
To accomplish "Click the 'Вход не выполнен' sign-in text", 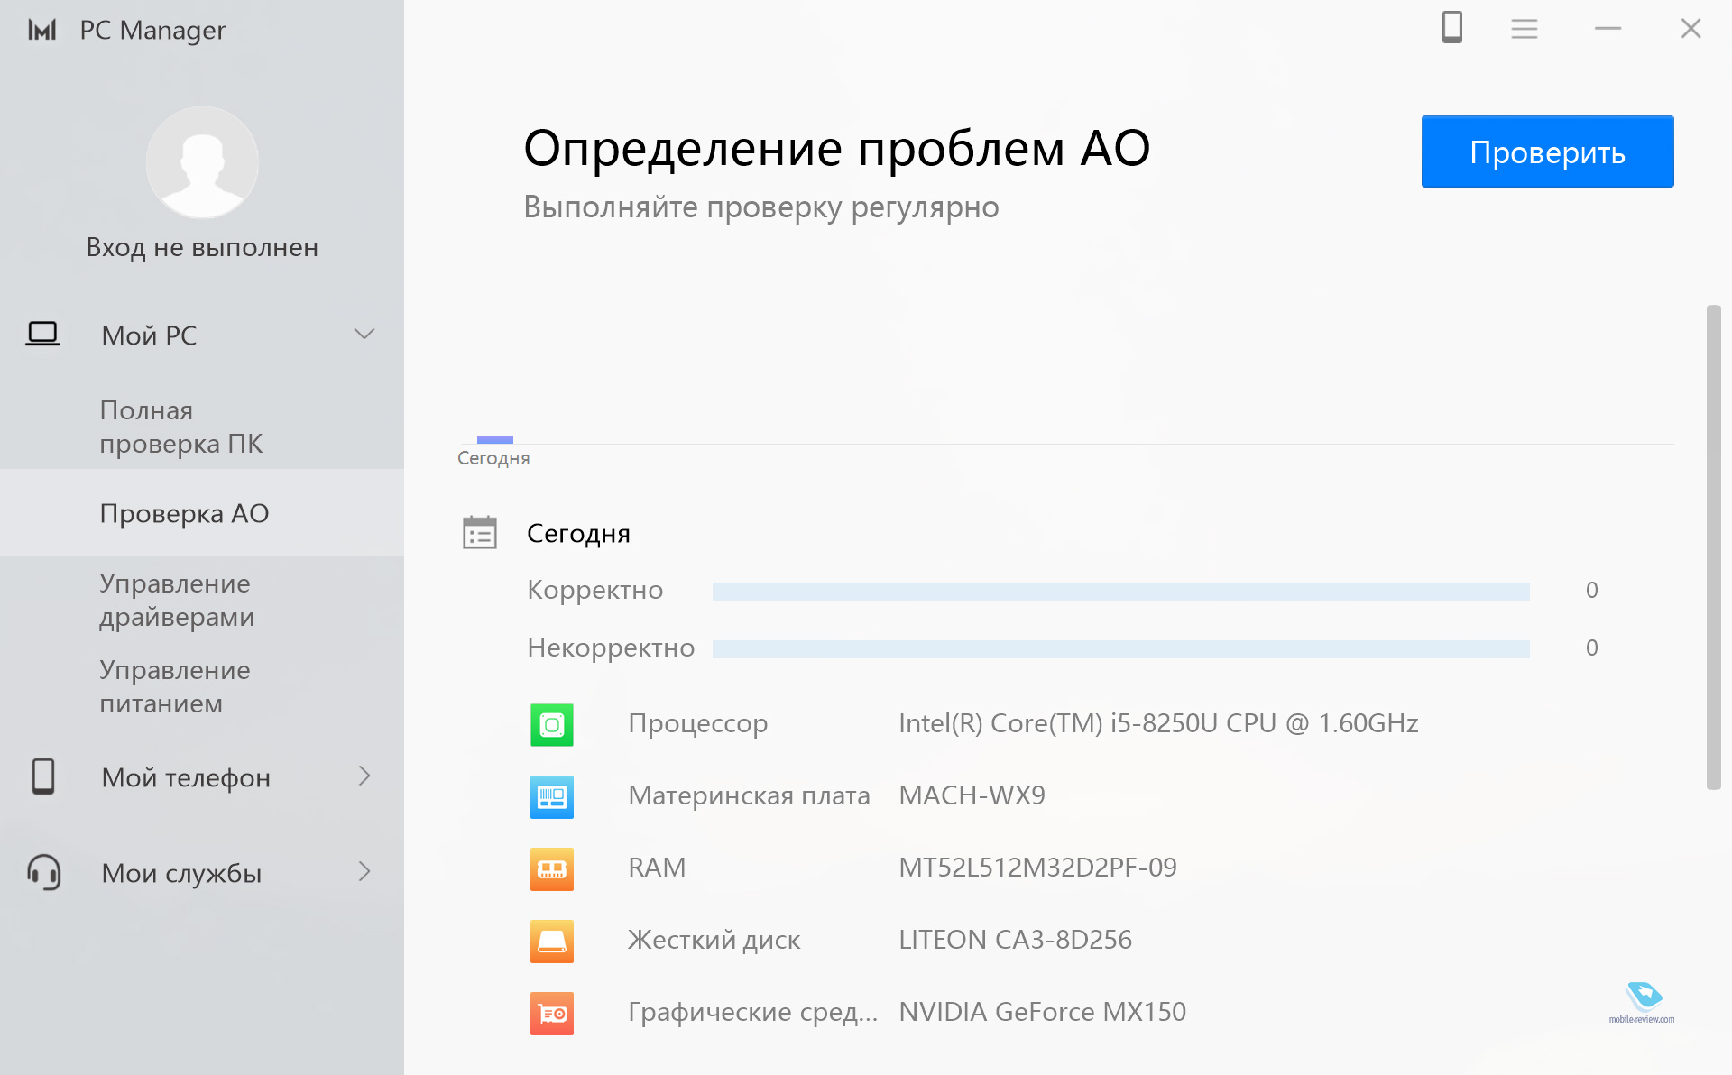I will click(x=202, y=247).
